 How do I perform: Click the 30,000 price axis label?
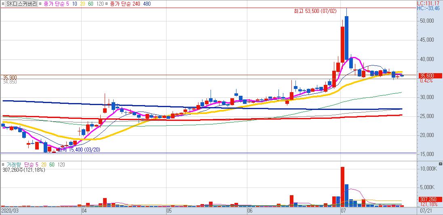pyautogui.click(x=426, y=97)
